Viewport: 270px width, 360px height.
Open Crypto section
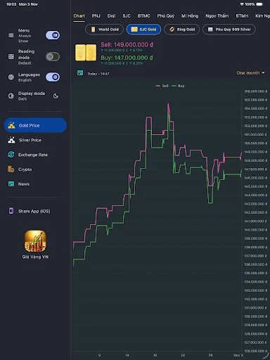[x=35, y=169]
